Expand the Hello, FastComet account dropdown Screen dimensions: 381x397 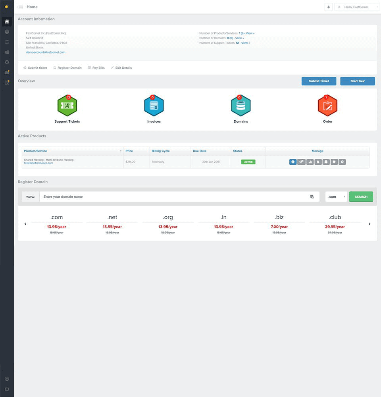coord(356,7)
